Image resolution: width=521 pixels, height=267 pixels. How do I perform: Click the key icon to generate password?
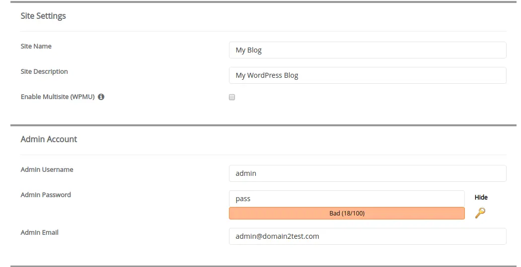pos(480,213)
